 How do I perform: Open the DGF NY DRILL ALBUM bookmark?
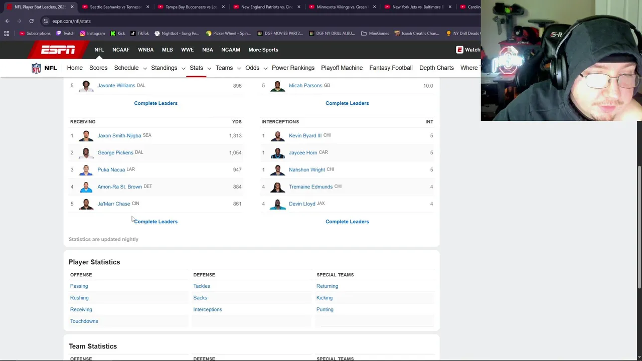(x=332, y=33)
